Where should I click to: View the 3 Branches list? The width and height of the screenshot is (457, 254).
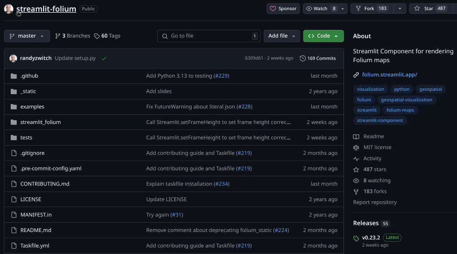pos(72,36)
